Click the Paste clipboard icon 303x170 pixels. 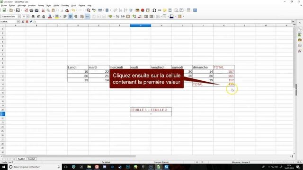coord(53,10)
